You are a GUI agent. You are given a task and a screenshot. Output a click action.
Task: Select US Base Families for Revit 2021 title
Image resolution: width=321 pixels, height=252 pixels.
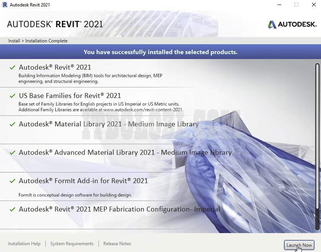70,96
